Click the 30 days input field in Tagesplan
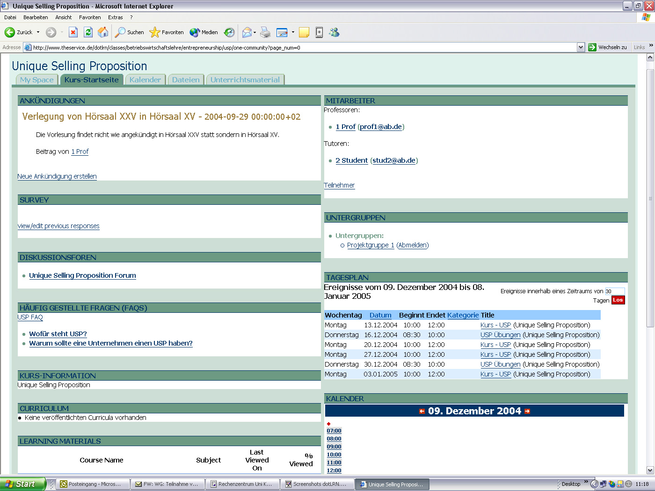 tap(615, 290)
